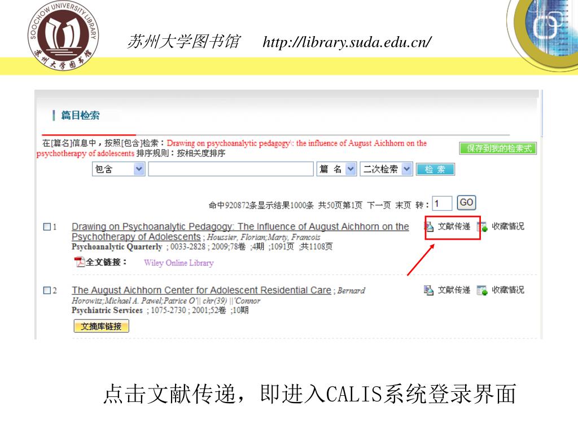Jump to last page via 末页
This screenshot has height=433, width=578.
[x=403, y=205]
